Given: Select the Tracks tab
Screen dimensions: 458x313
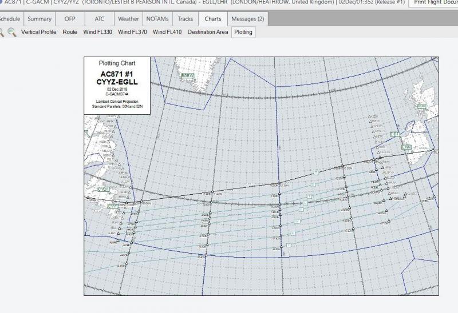Looking at the screenshot, I should click(x=185, y=19).
